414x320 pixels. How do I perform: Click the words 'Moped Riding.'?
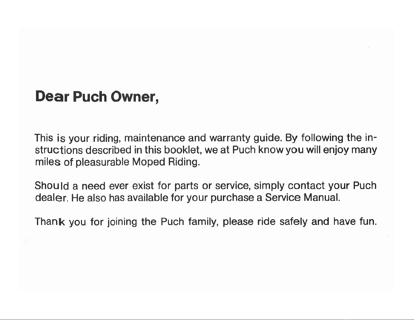tap(166, 162)
